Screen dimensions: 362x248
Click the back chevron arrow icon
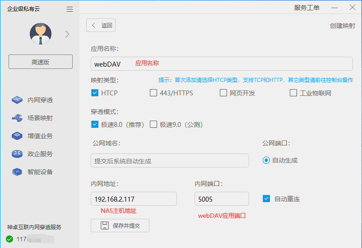pos(93,25)
